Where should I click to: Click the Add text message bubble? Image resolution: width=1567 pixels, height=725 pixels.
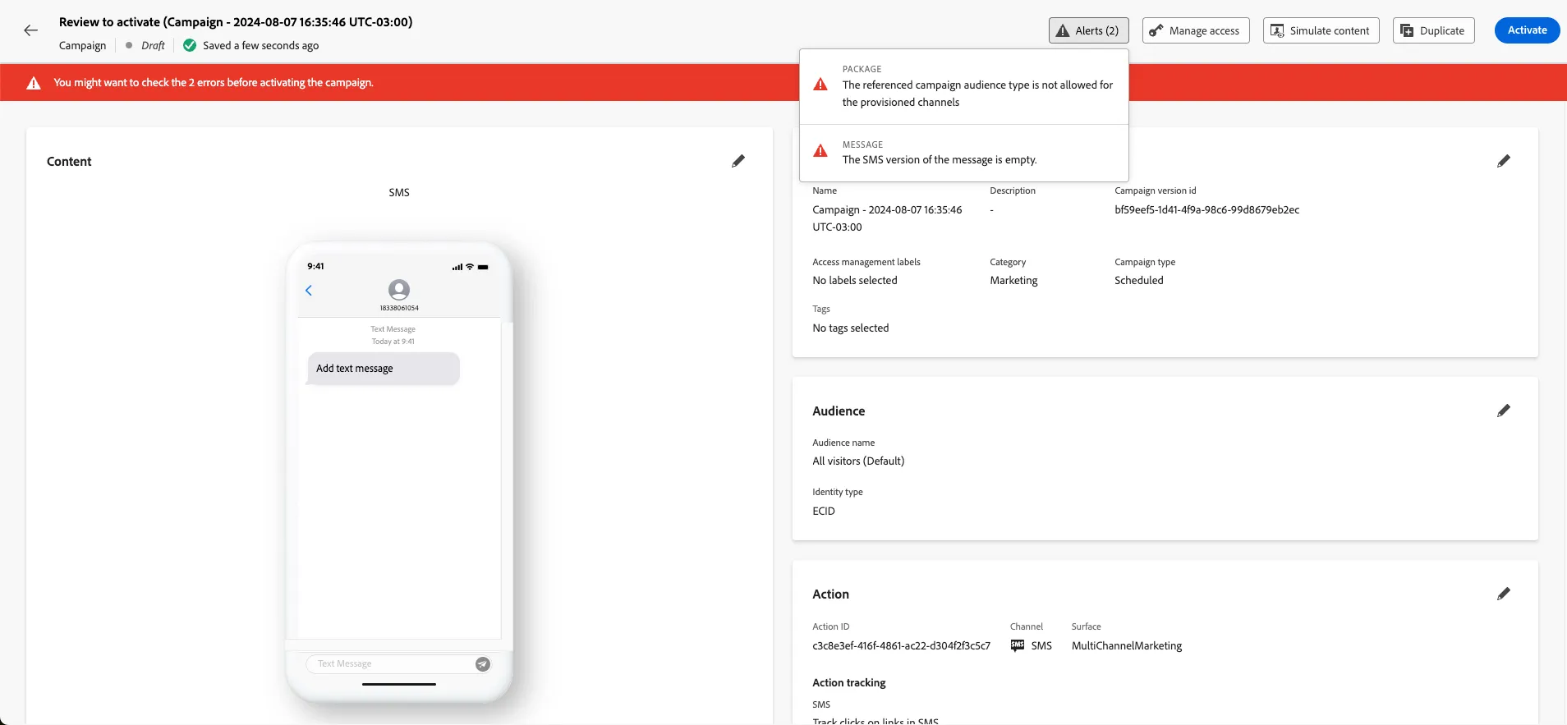(384, 369)
